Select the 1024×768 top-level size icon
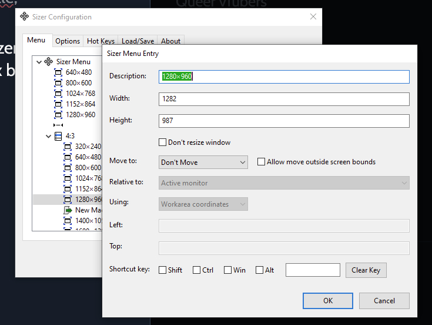 tap(58, 94)
